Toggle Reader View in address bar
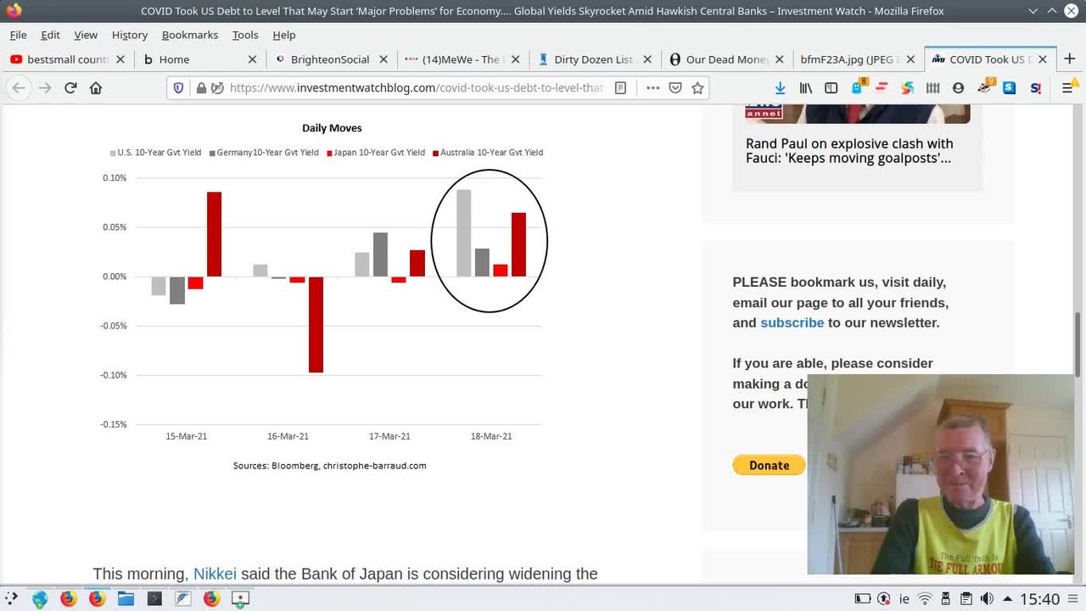This screenshot has width=1086, height=611. pos(621,88)
